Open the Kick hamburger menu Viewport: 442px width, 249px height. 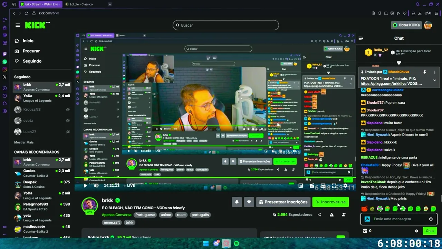click(x=18, y=25)
